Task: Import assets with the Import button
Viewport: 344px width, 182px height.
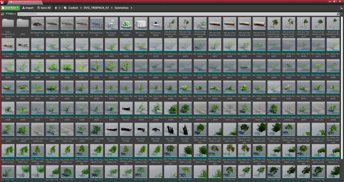Action: click(28, 8)
